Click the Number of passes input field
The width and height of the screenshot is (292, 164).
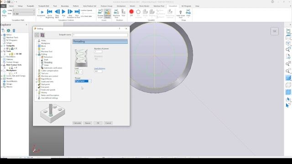(x=98, y=51)
